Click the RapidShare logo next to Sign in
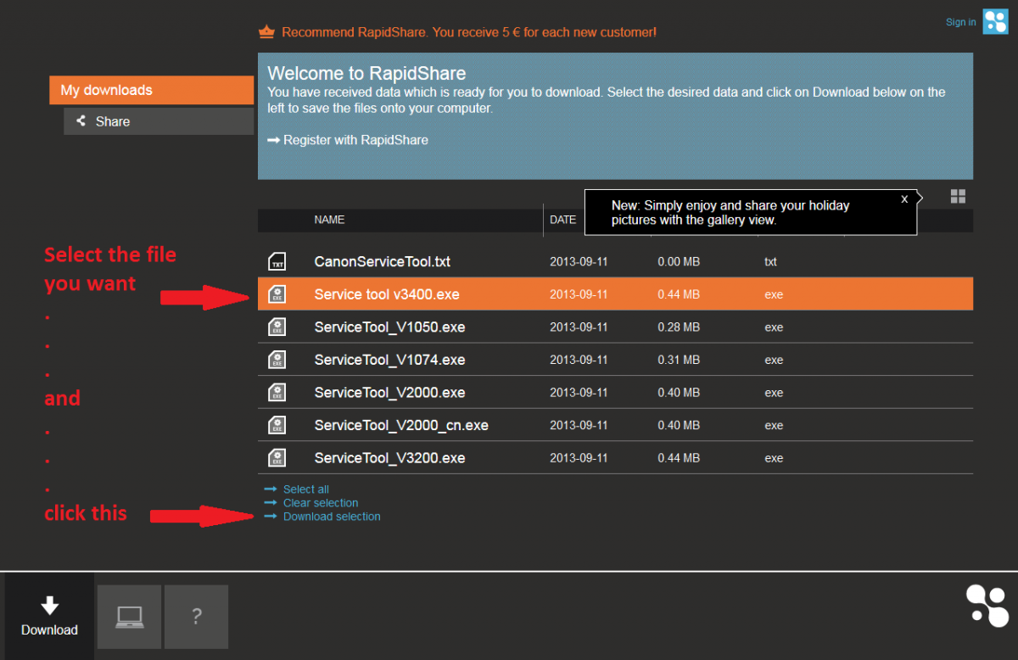Viewport: 1018px width, 660px height. [x=995, y=22]
